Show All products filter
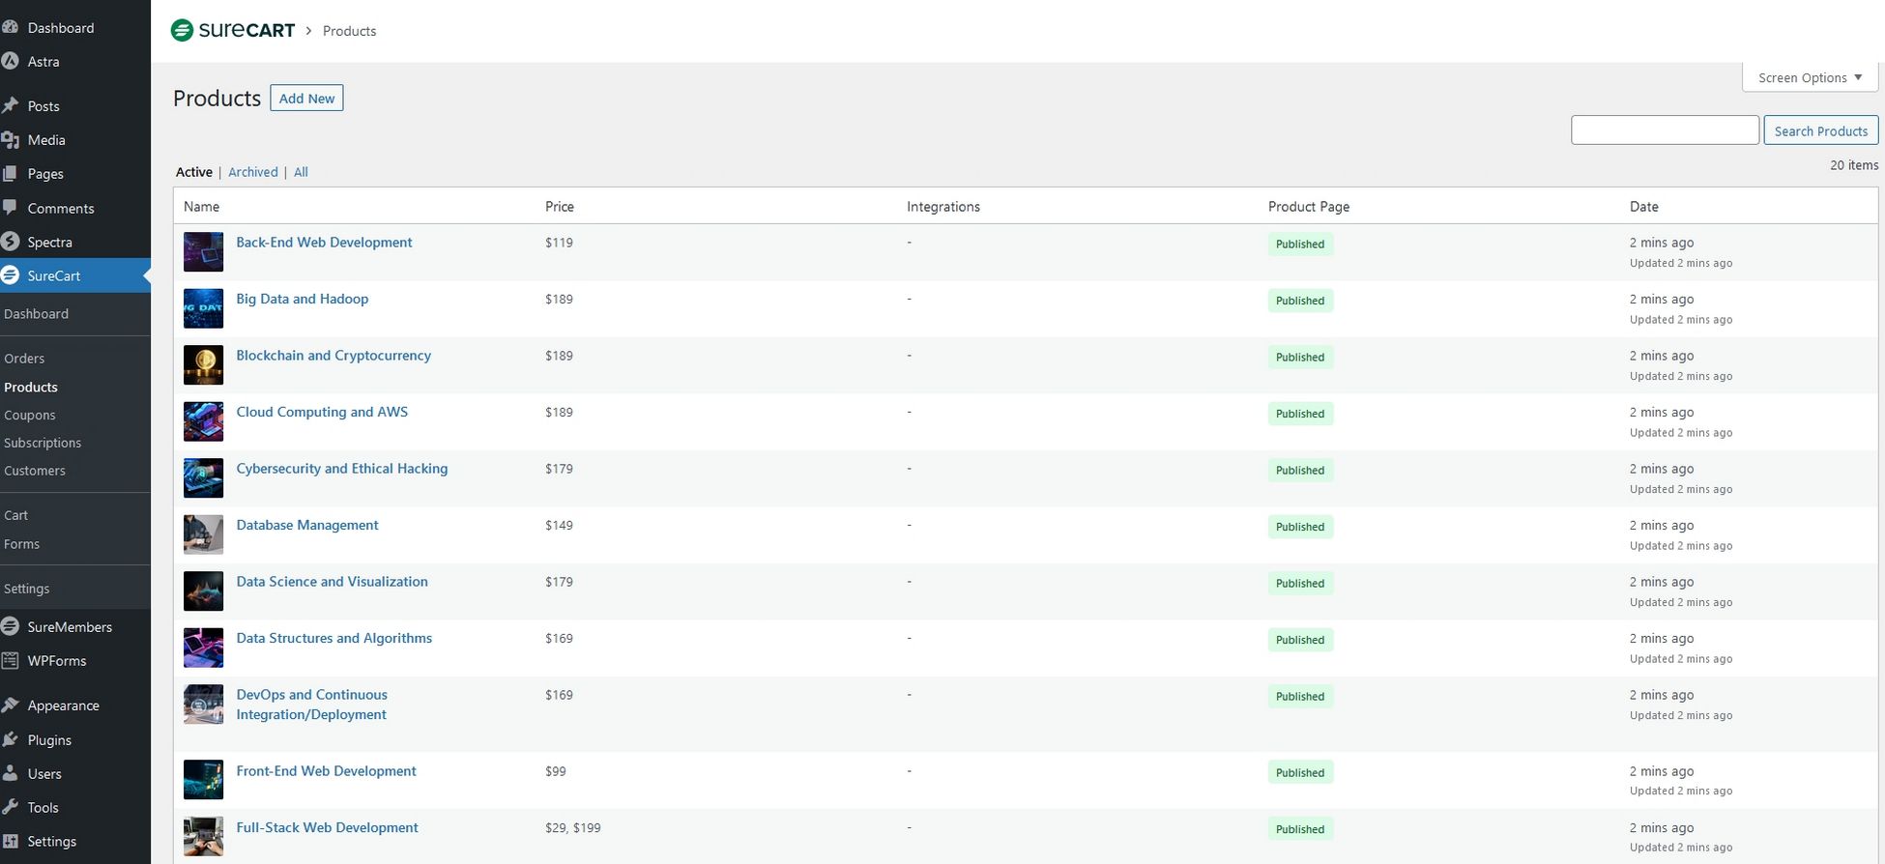Viewport: 1885px width, 864px height. click(301, 172)
